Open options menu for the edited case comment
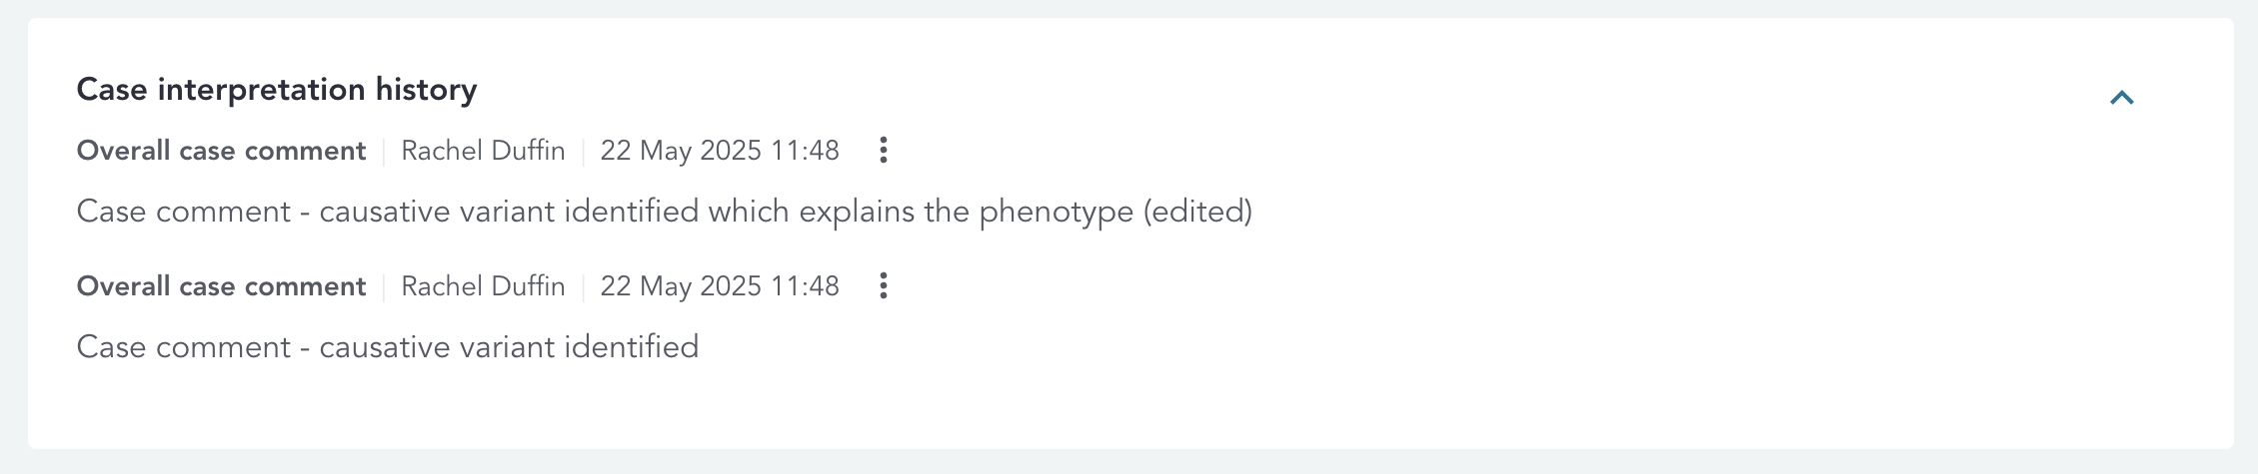 pyautogui.click(x=883, y=151)
